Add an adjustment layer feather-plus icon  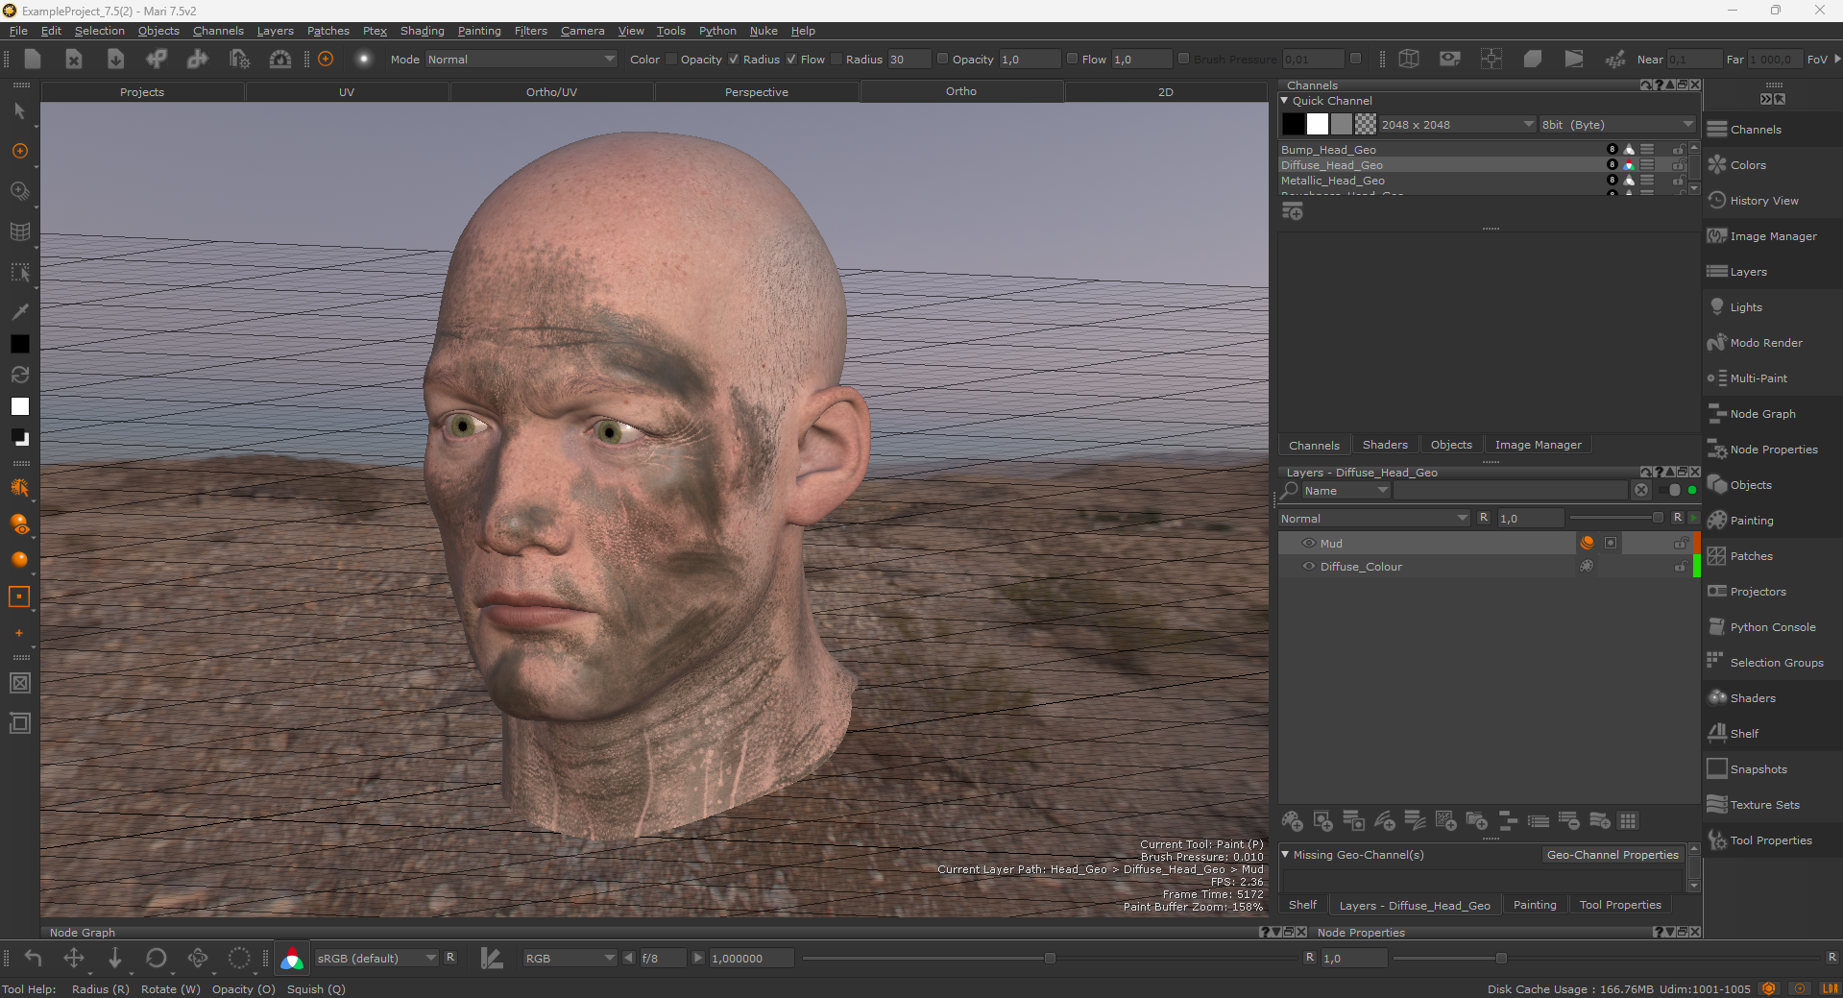tap(1384, 821)
